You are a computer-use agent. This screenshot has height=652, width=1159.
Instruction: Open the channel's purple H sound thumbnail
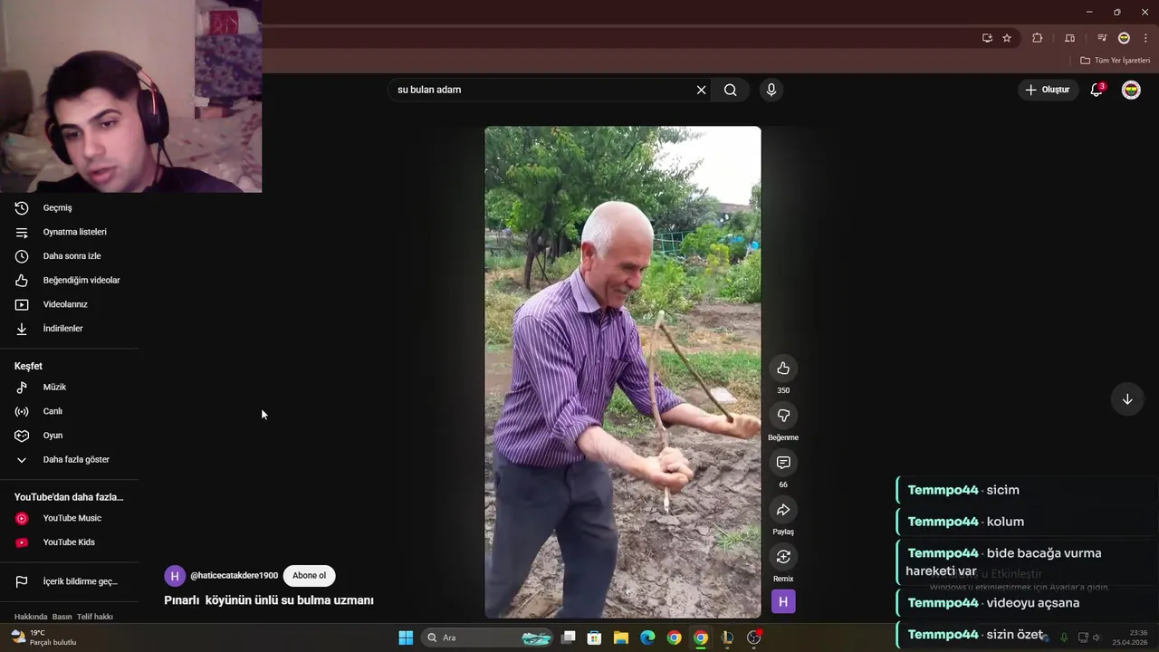[783, 601]
